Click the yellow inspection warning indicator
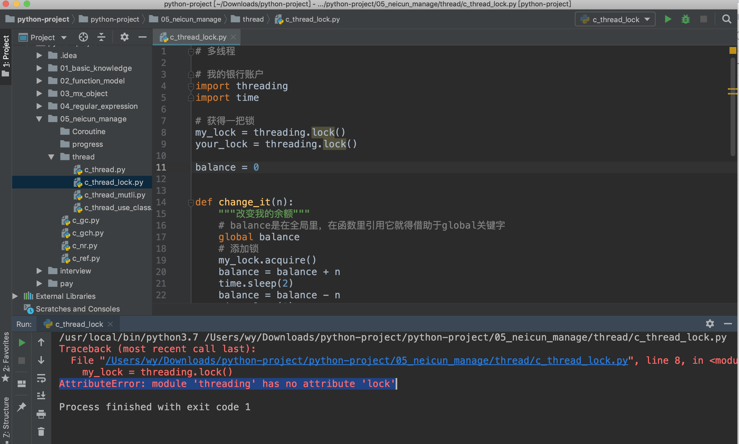This screenshot has width=739, height=444. click(x=733, y=51)
